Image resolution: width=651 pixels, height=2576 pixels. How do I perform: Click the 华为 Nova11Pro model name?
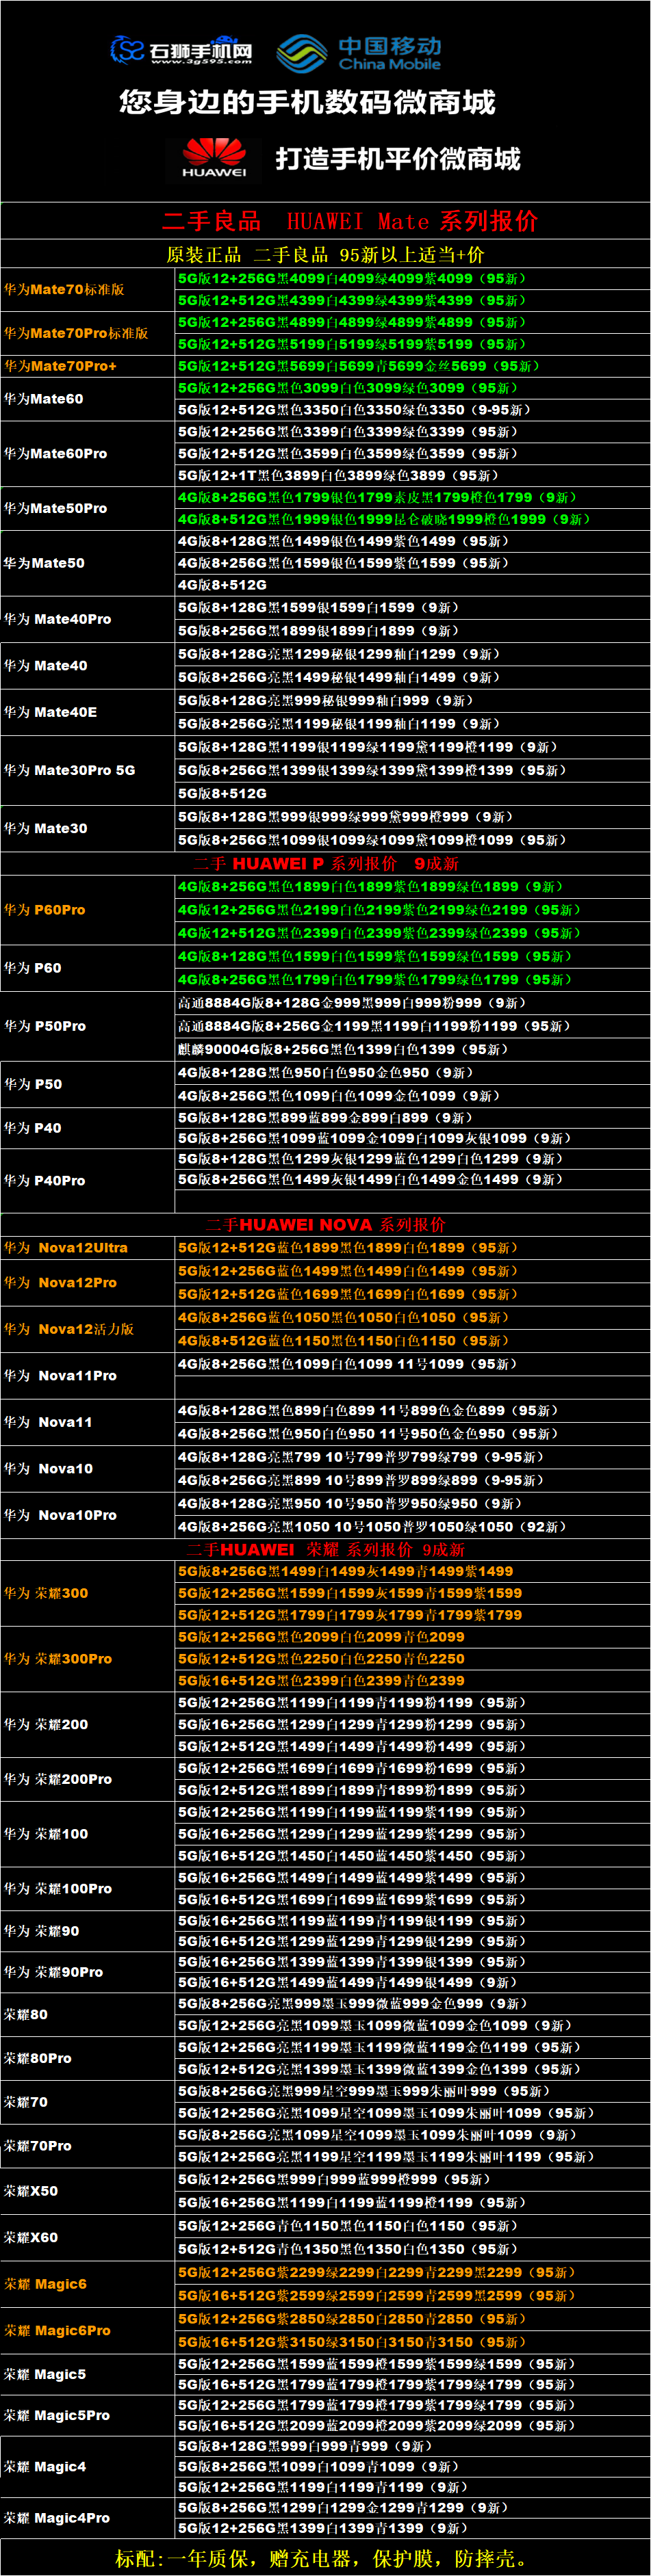tap(60, 1375)
